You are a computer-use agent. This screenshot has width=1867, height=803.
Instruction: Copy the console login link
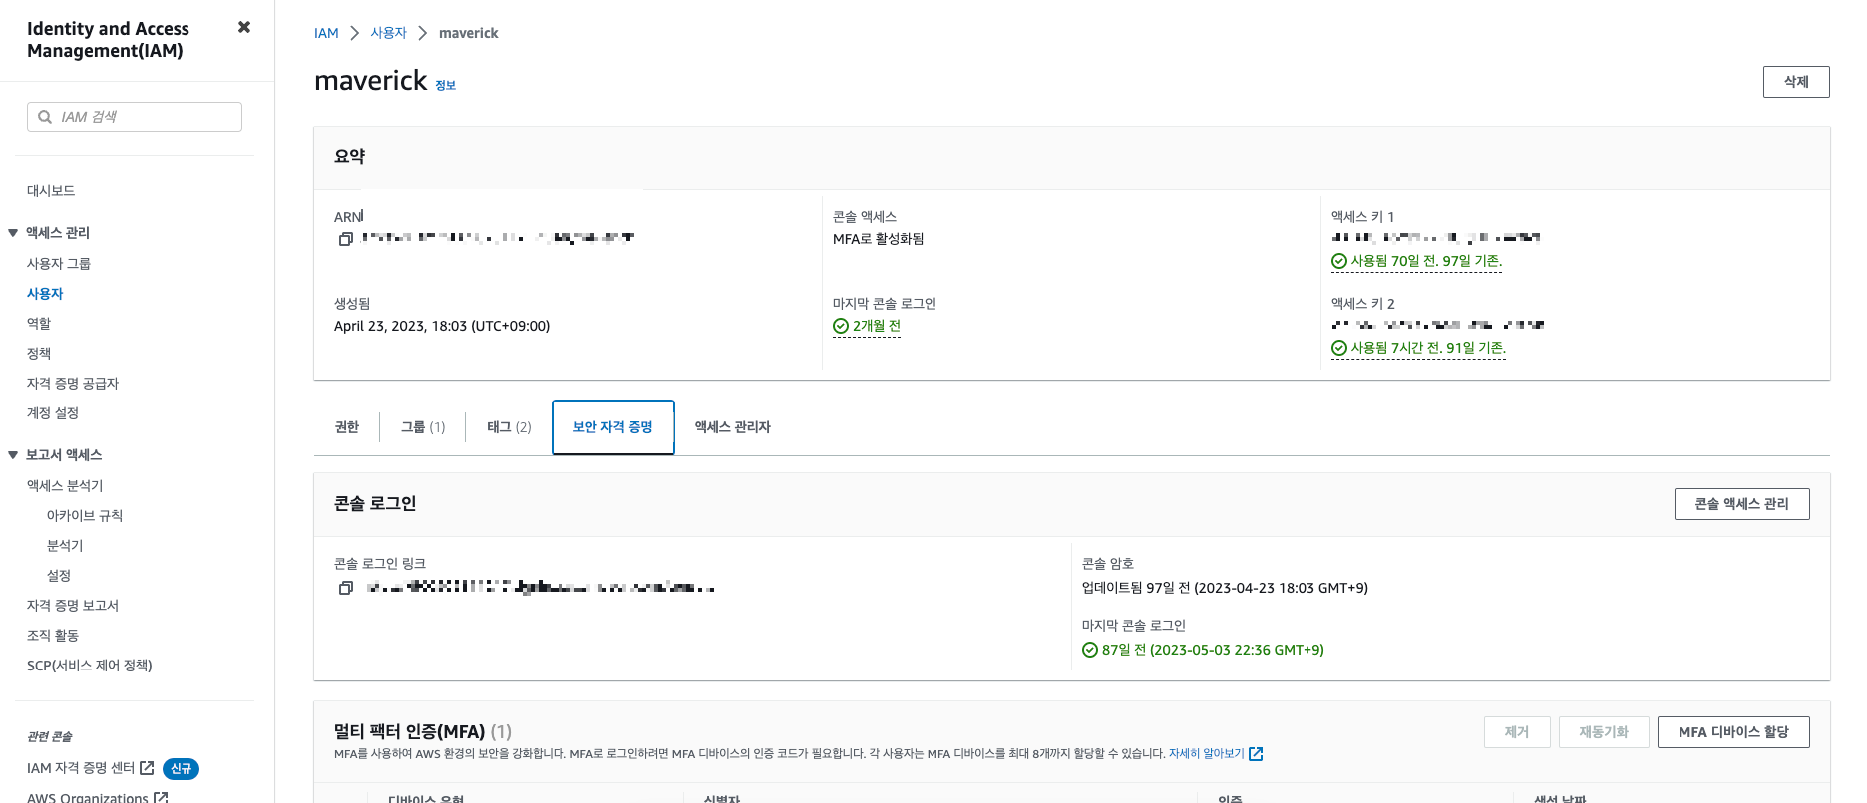click(x=346, y=588)
